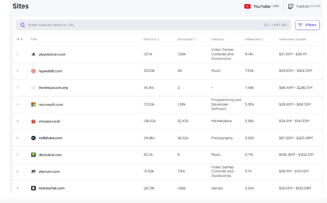Click the plarium.com favicon
This screenshot has width=327, height=203.
click(33, 171)
